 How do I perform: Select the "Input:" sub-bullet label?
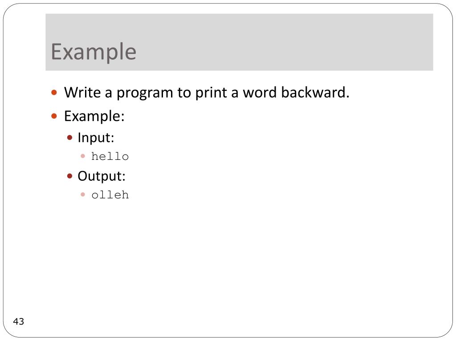[x=96, y=138]
